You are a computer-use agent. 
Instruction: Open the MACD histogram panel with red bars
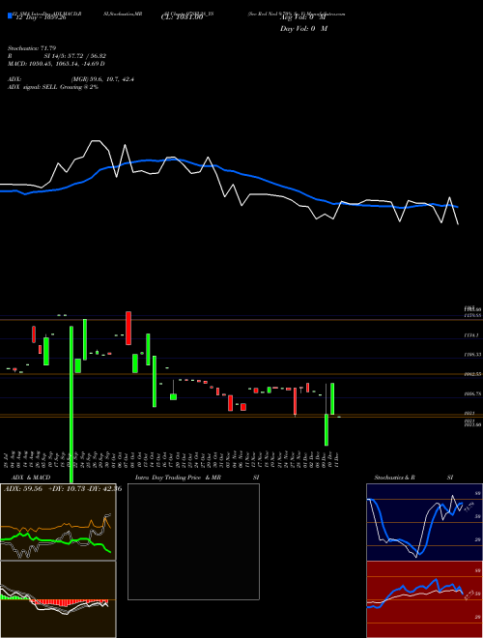[58, 599]
